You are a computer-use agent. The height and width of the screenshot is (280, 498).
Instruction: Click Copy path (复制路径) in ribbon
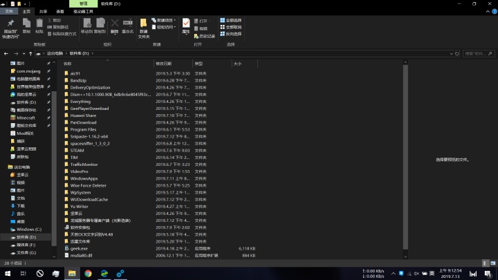coord(58,27)
